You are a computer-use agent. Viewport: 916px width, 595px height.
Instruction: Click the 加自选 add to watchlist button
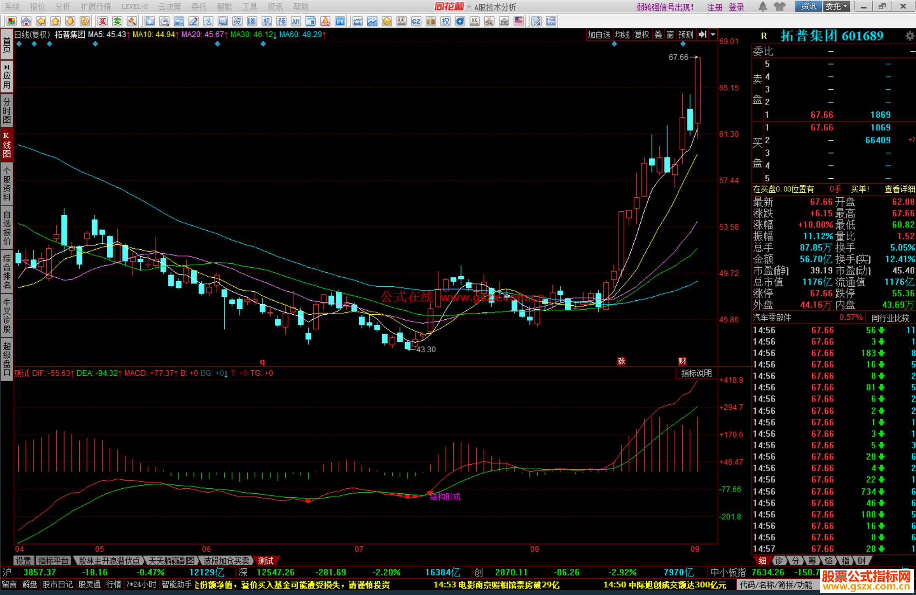click(x=599, y=35)
